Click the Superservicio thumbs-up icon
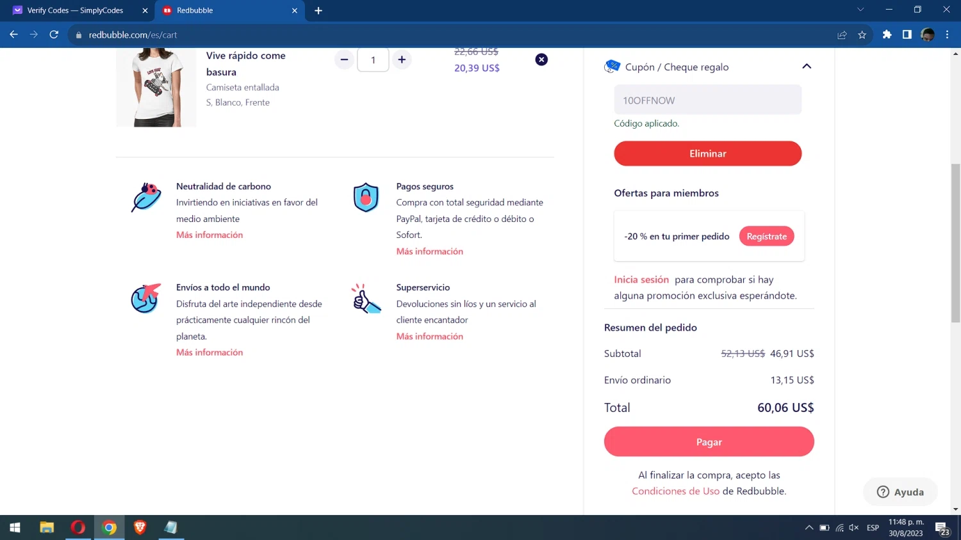 [x=366, y=298]
